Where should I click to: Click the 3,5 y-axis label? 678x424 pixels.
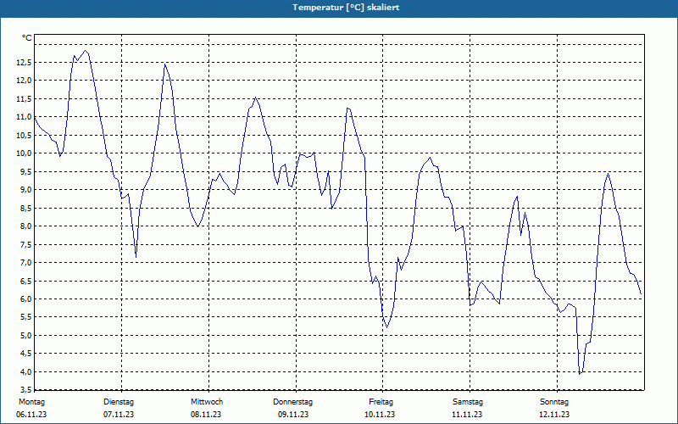point(25,388)
